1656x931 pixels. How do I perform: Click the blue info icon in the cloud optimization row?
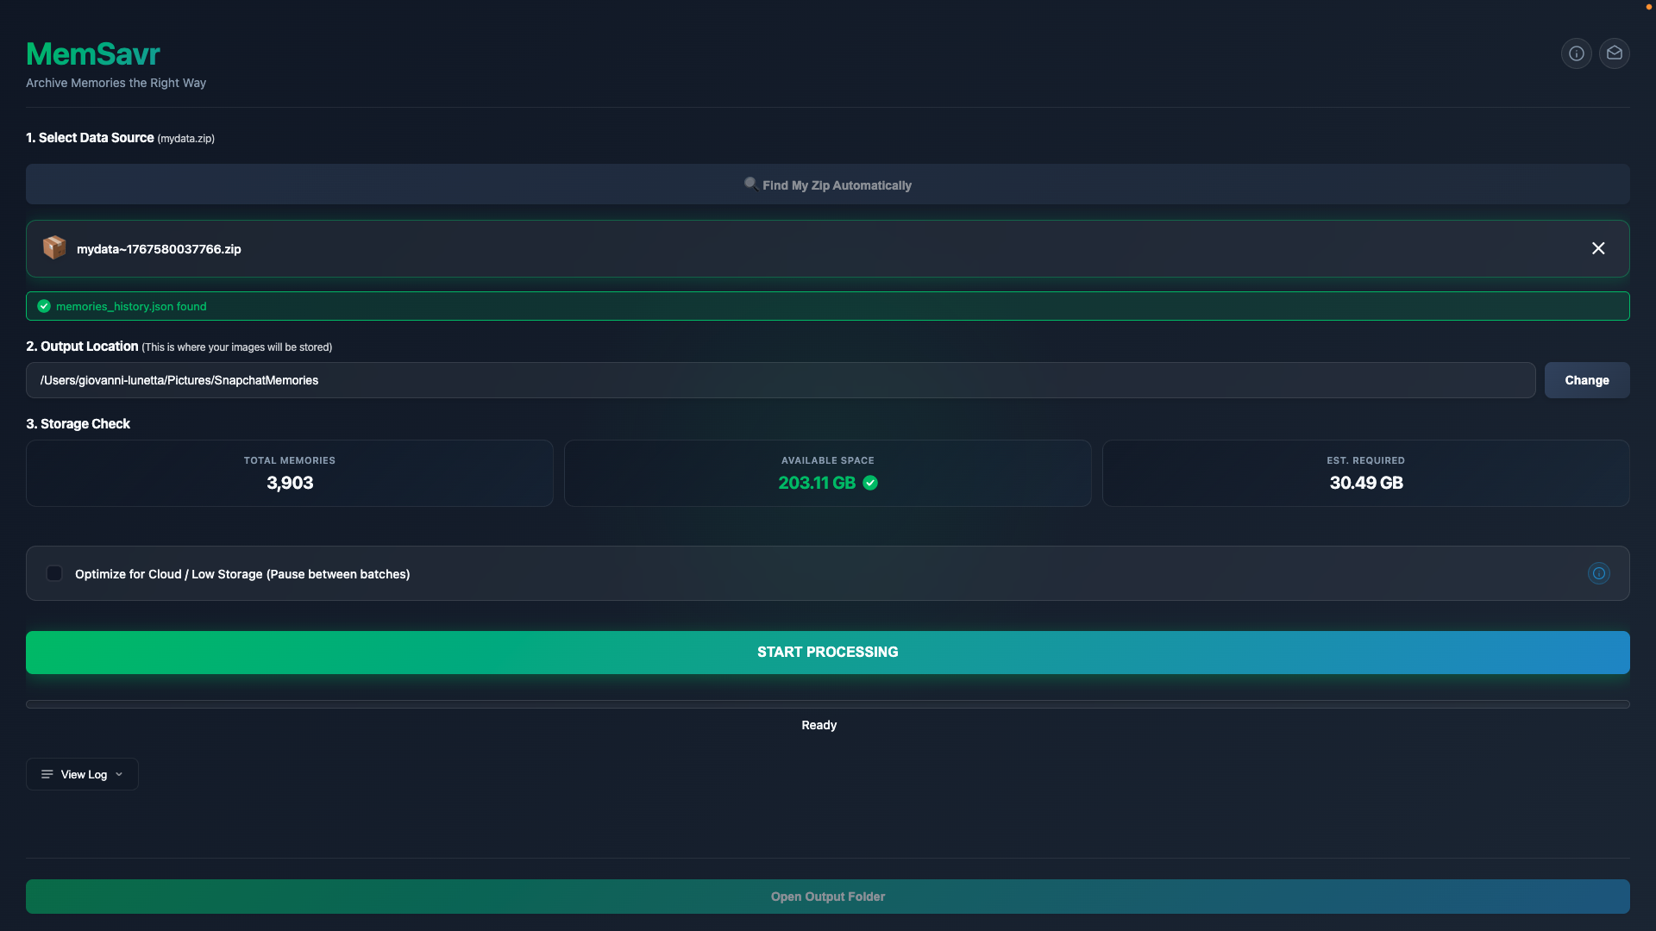click(x=1598, y=572)
